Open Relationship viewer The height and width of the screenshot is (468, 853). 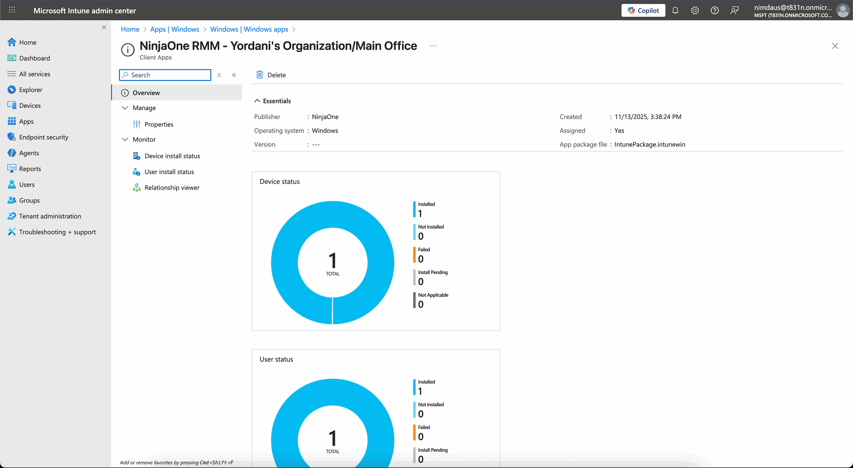tap(171, 188)
